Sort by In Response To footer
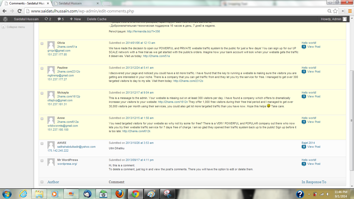 tap(314, 182)
